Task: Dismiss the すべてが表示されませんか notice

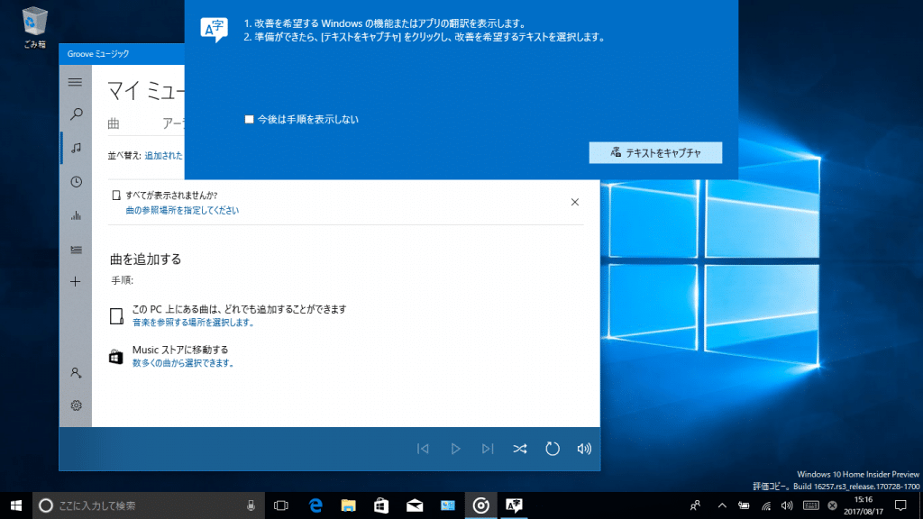Action: click(x=575, y=203)
